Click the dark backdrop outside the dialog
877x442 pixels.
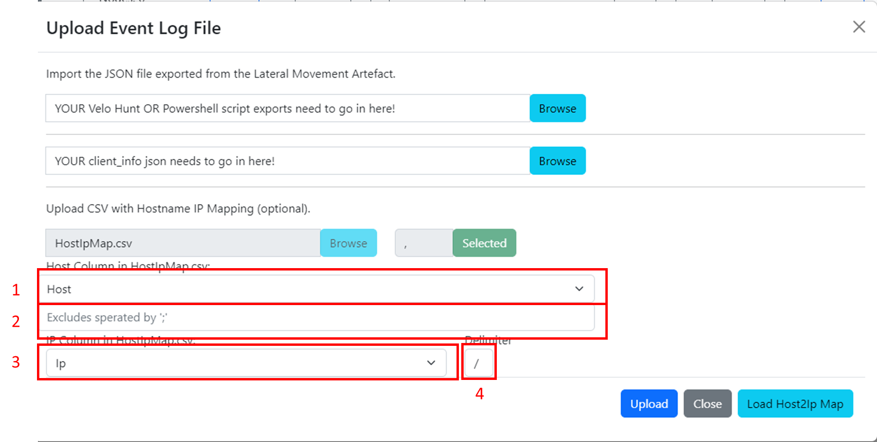pos(18,142)
